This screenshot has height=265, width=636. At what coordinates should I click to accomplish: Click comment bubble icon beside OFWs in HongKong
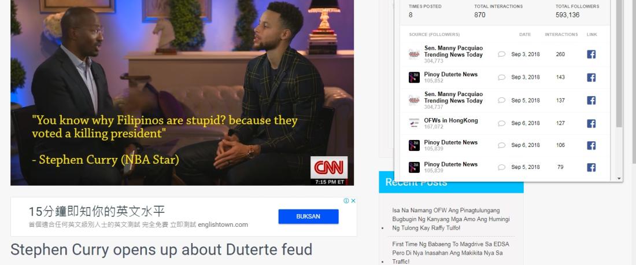(x=502, y=123)
